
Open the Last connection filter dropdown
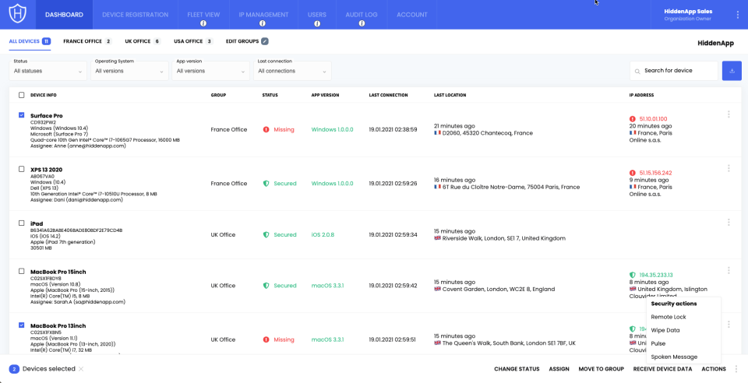point(292,71)
